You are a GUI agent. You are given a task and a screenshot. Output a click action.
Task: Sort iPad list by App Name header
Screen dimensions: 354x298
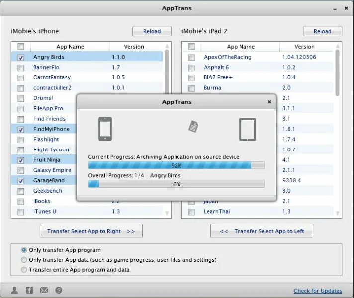(241, 47)
